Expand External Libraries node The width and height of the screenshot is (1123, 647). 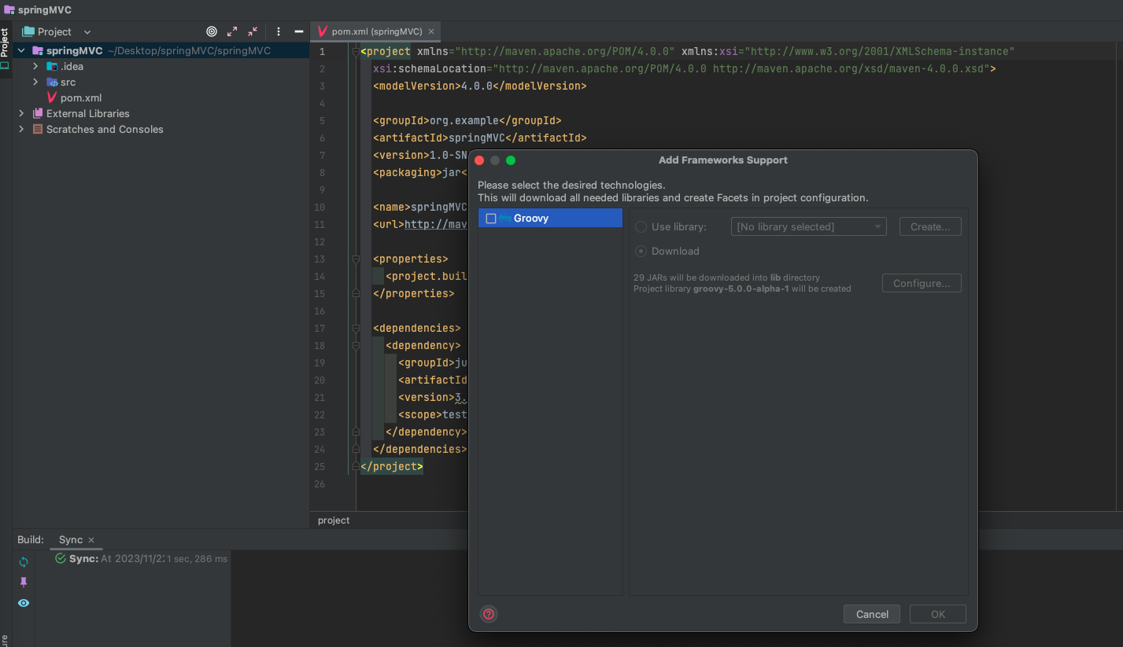(21, 113)
